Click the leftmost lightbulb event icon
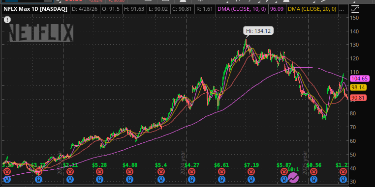This screenshot has width=375, height=187. tap(7, 179)
